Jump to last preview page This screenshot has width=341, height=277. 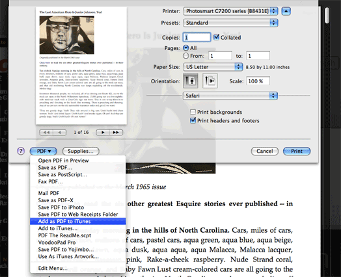pos(116,132)
